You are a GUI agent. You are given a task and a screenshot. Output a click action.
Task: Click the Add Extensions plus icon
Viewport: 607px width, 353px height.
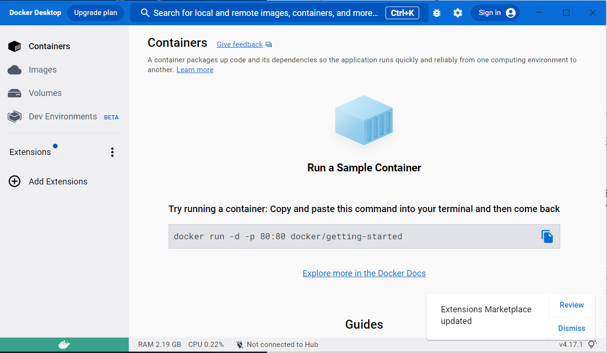pos(15,181)
